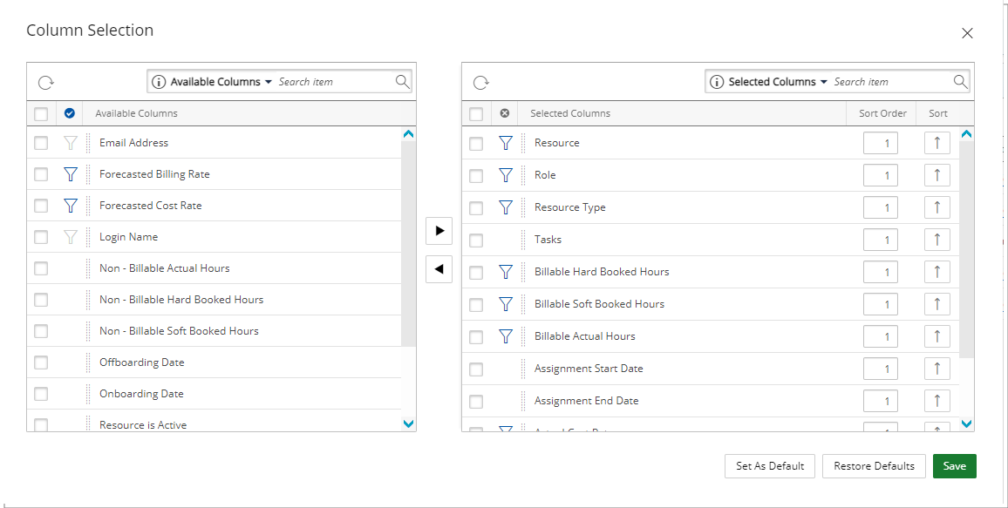Tick the Onboarding Date checkbox
This screenshot has height=508, width=1008.
coord(41,394)
